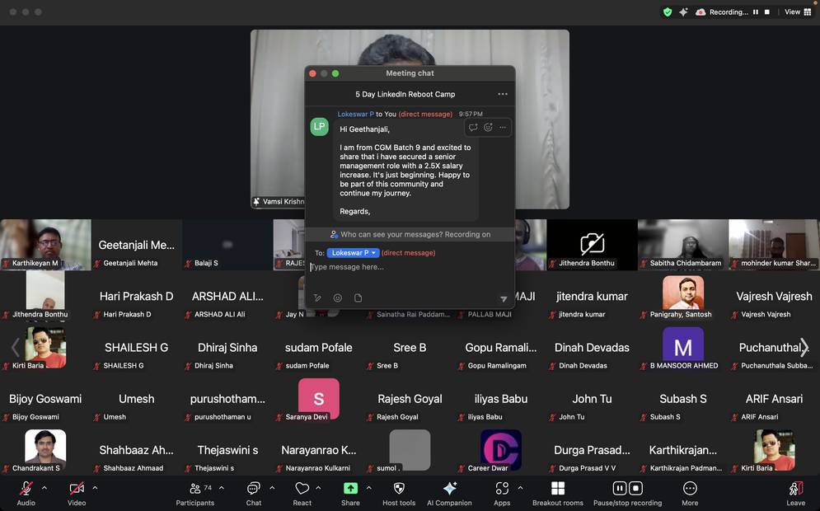Pause recording from bottom toolbar
Screen dimensions: 820x511
(619, 488)
